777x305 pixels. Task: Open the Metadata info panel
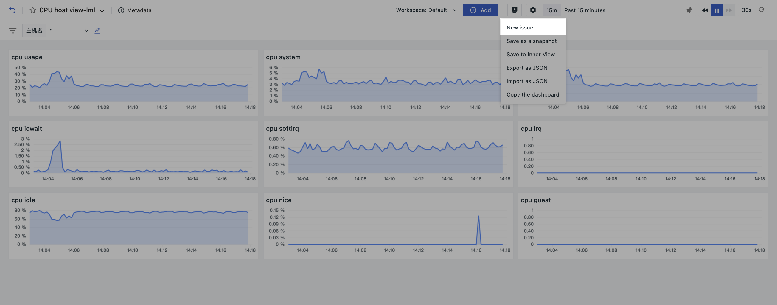[135, 10]
